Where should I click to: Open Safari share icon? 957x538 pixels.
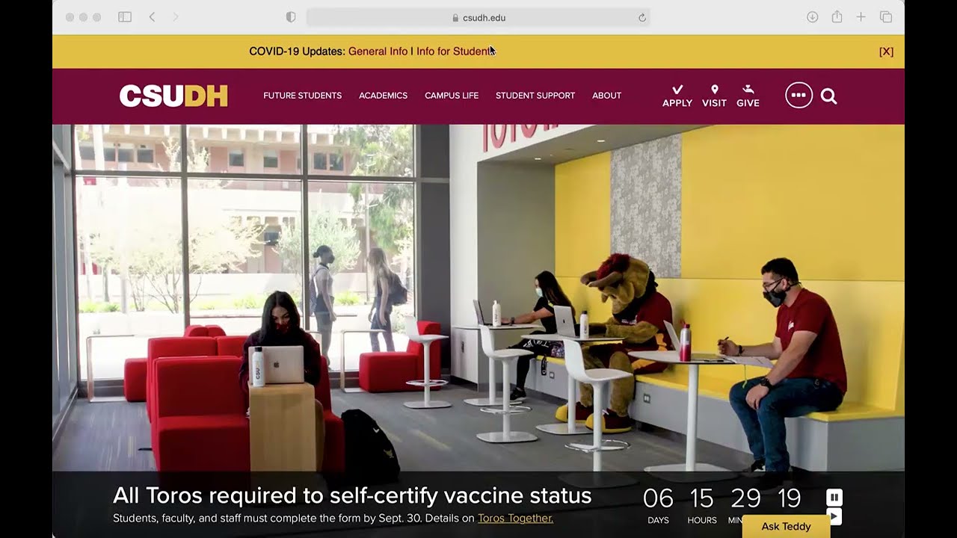click(x=837, y=17)
